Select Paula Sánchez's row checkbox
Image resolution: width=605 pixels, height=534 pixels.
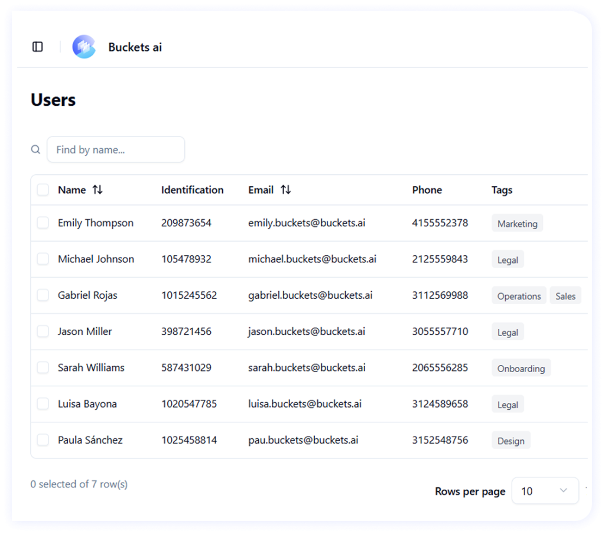pyautogui.click(x=43, y=440)
